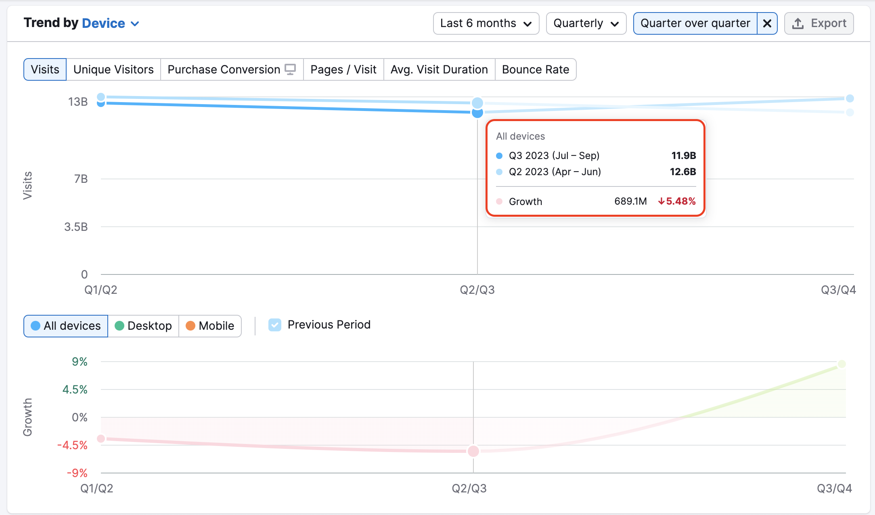Click the Q1/Q2 growth data point
The image size is (875, 515).
pyautogui.click(x=101, y=438)
